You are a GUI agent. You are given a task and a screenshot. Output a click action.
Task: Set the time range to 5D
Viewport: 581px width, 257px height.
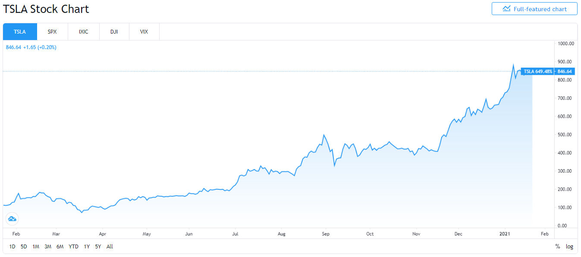[x=24, y=247]
